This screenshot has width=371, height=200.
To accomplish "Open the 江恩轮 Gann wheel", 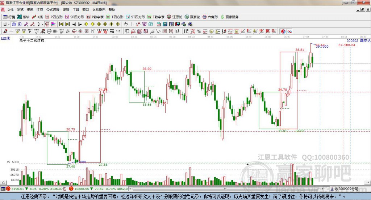I will 175,17.
